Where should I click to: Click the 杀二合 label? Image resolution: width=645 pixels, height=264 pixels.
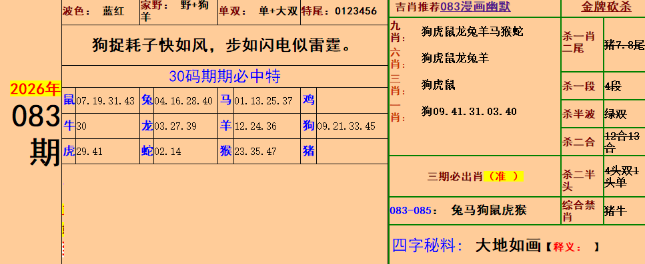[x=578, y=142]
